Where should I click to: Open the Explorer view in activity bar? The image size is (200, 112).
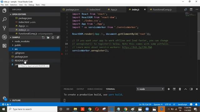(4, 11)
